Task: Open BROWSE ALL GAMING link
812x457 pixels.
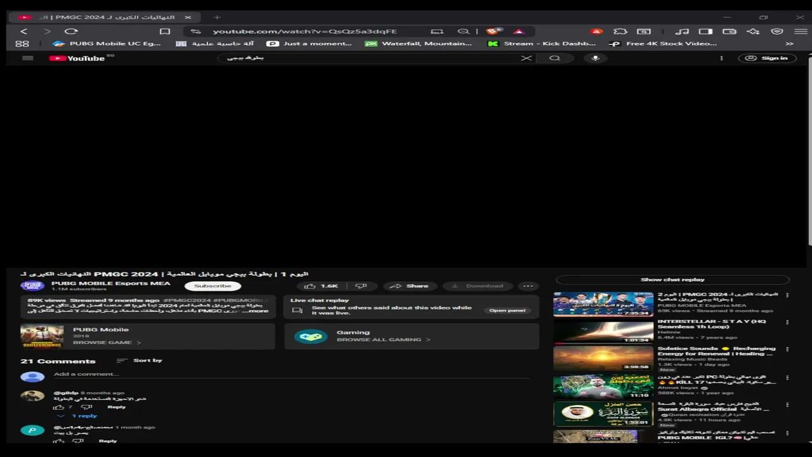Action: pos(383,340)
